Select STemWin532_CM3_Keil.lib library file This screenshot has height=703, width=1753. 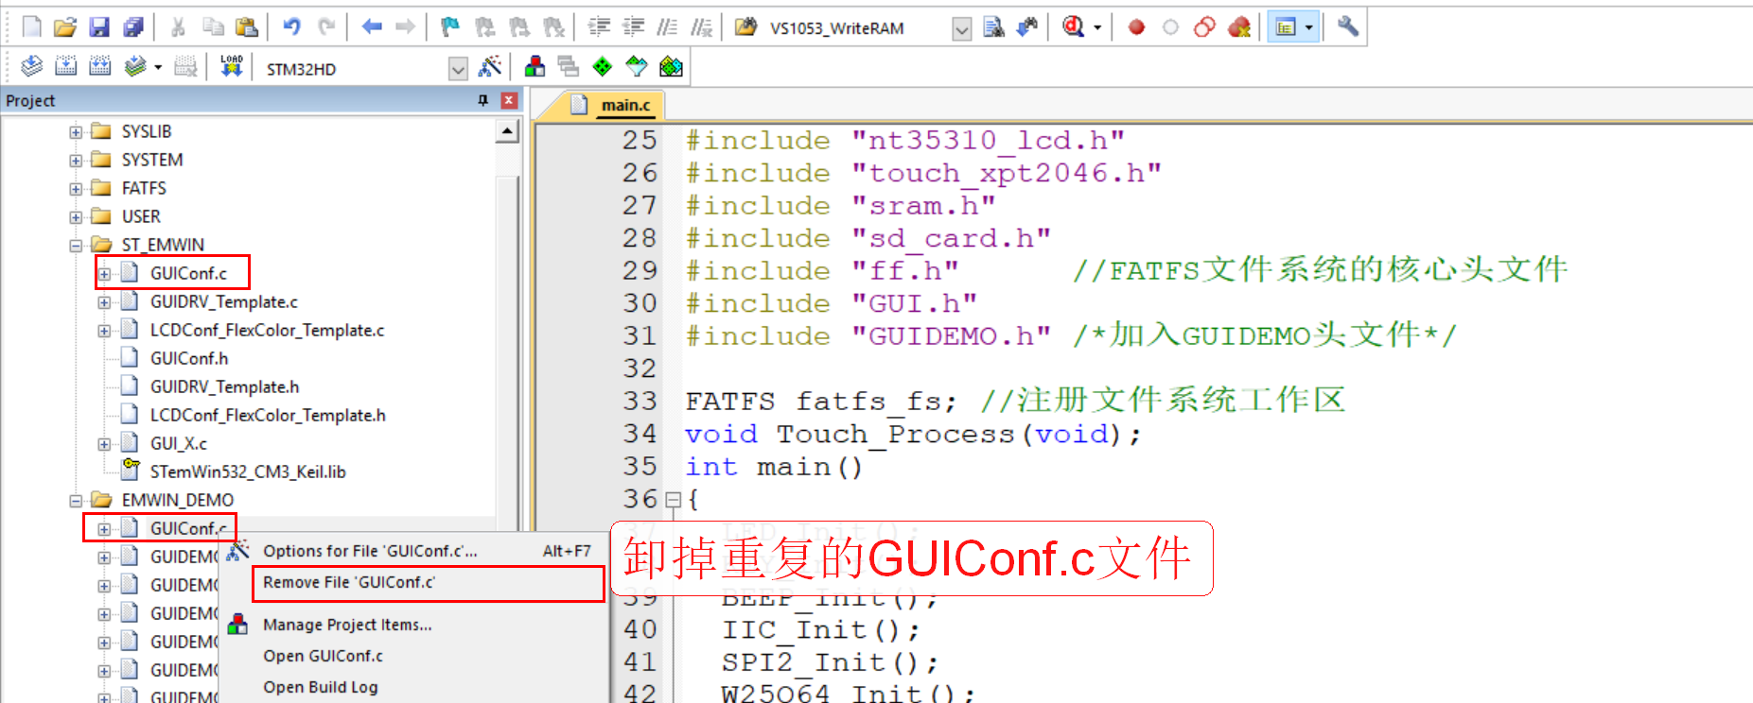click(x=248, y=472)
